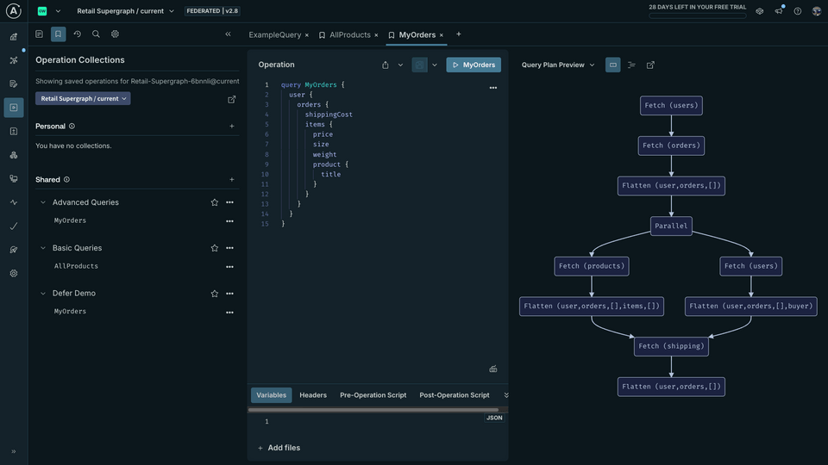Star the Basic Queries collection

point(215,248)
